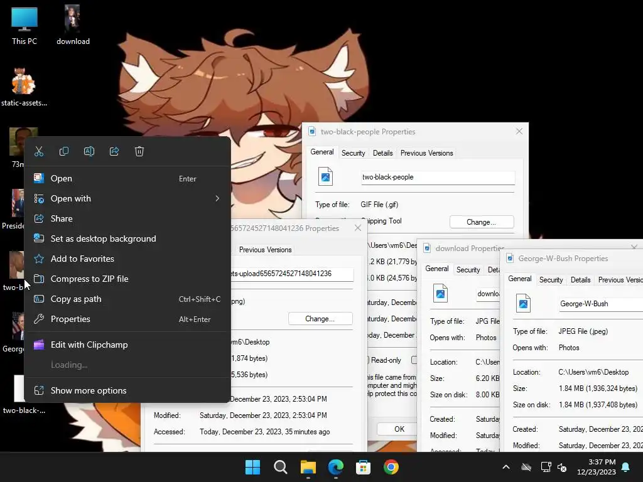The width and height of the screenshot is (643, 482).
Task: Open Details tab in George-W-Bush Properties
Action: 580,280
